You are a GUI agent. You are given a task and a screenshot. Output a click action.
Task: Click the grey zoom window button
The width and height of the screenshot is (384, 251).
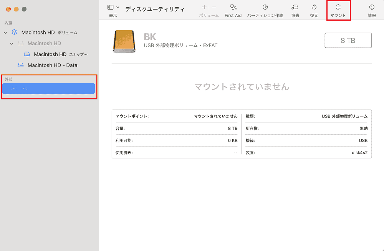point(24,9)
